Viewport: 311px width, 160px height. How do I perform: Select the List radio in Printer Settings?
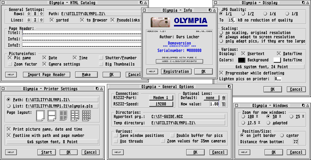coord(9,106)
